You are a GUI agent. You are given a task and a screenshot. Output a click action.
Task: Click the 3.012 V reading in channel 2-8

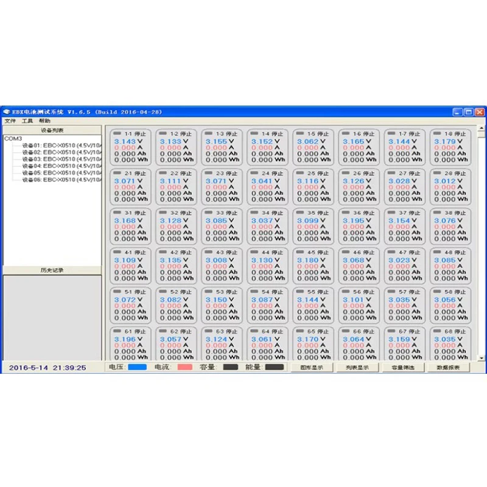(x=449, y=181)
